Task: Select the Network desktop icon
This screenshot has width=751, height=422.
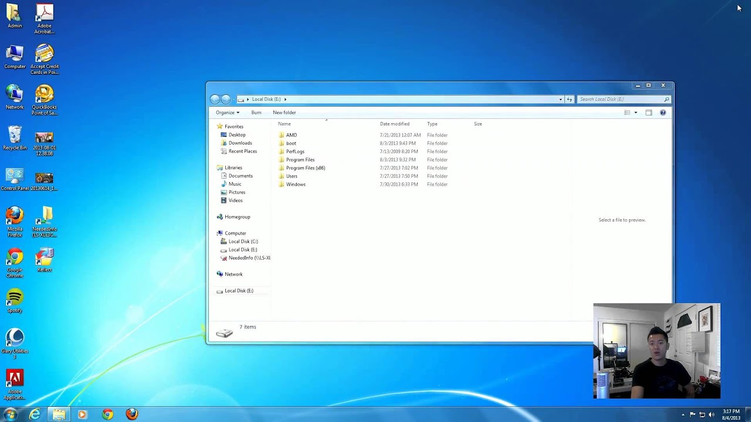Action: coord(15,97)
